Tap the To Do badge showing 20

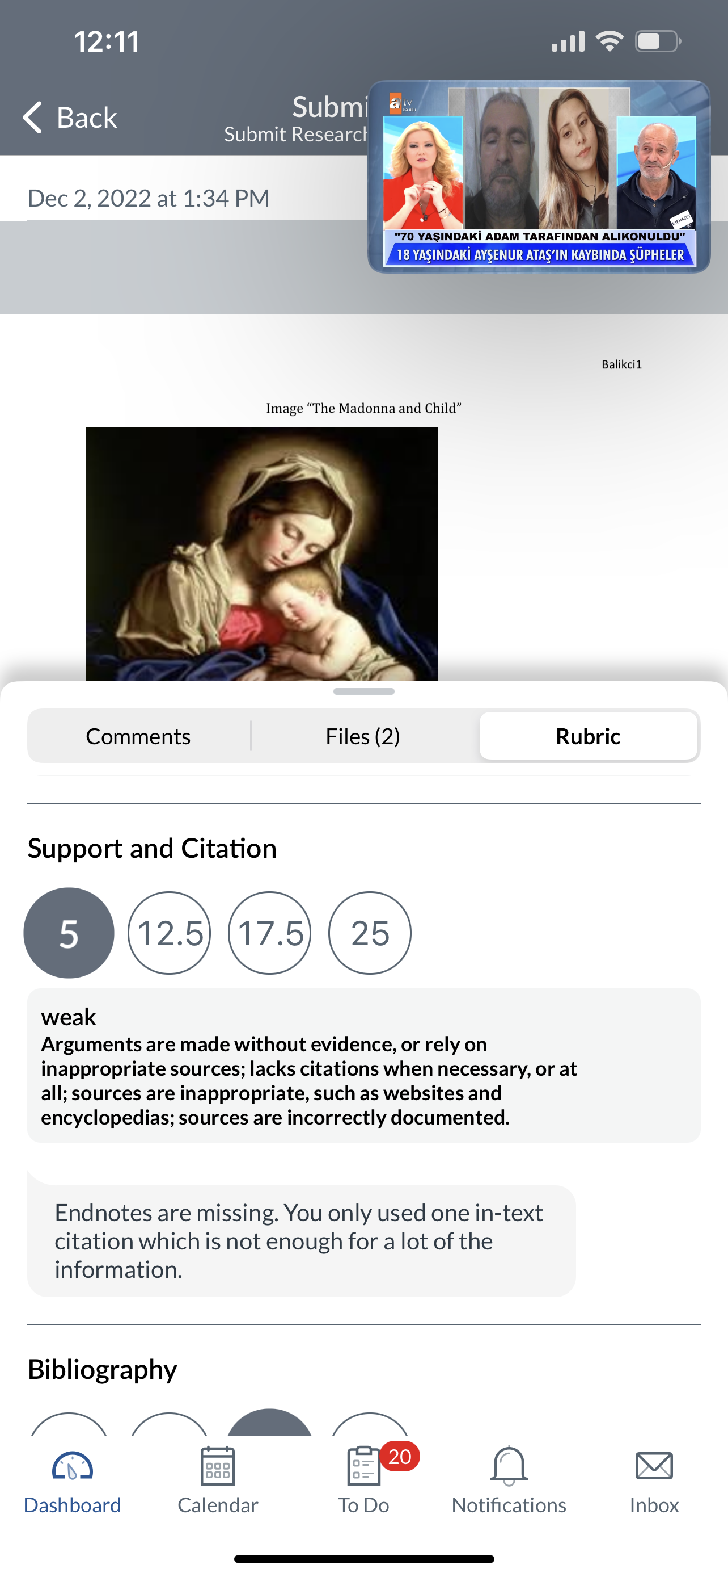click(x=400, y=1457)
